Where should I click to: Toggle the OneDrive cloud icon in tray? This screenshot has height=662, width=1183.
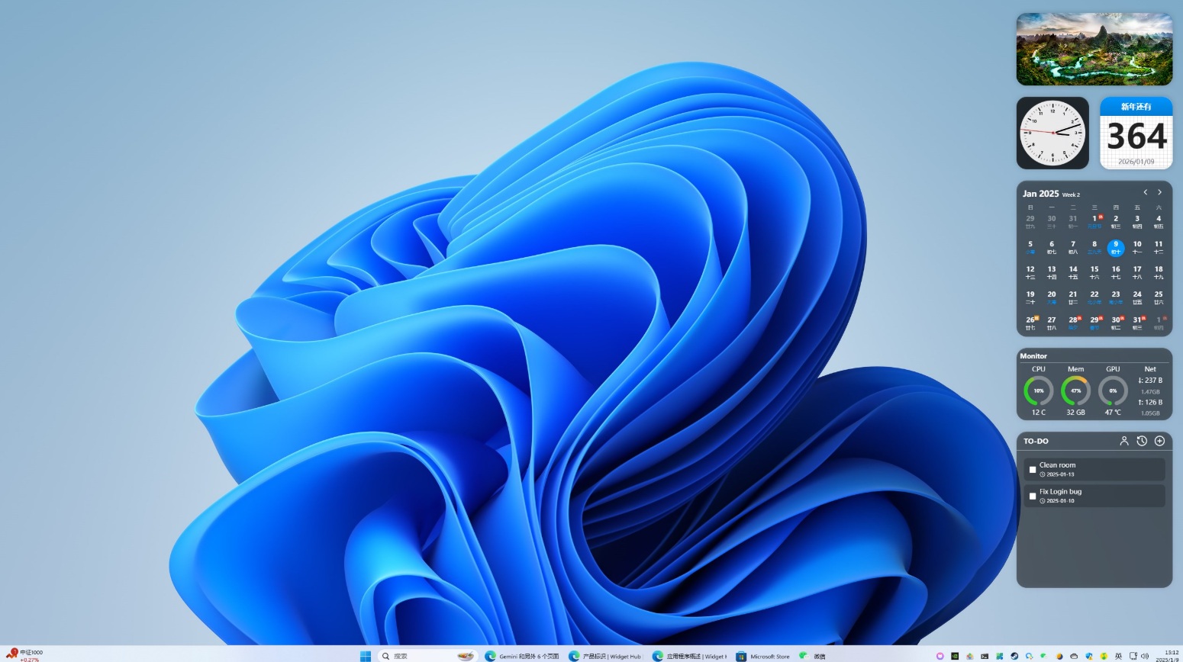point(1075,656)
